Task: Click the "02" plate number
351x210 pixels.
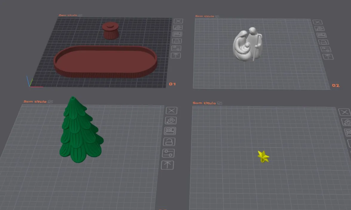Action: click(336, 85)
